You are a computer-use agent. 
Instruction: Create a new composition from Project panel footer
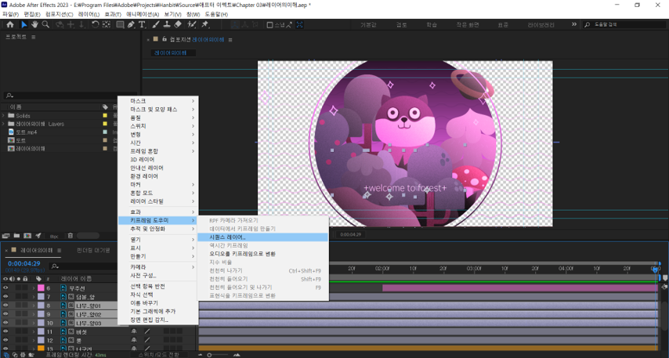(x=27, y=236)
